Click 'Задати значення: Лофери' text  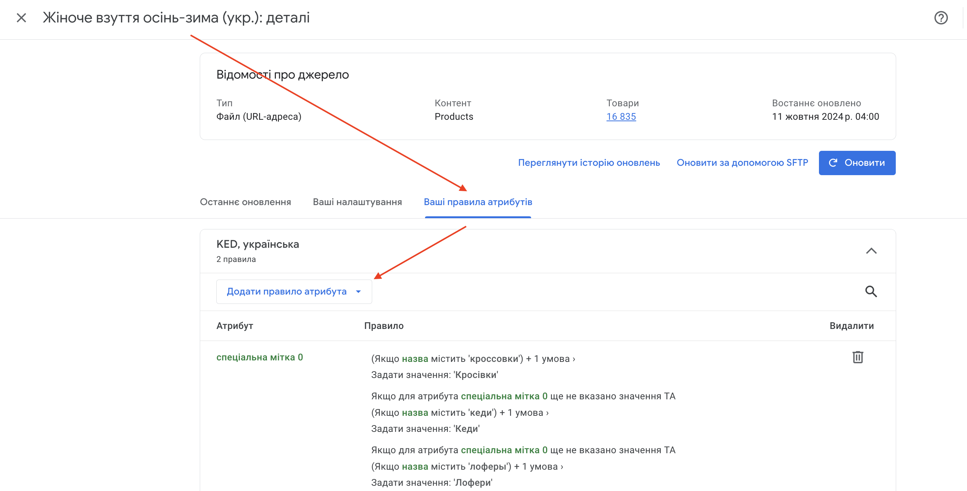(432, 483)
